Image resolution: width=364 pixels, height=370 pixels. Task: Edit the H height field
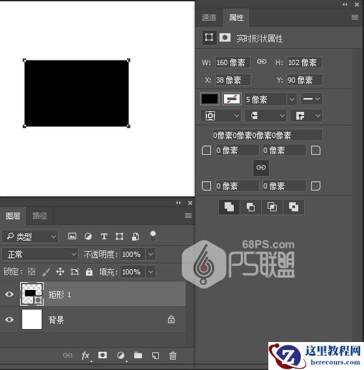click(305, 62)
